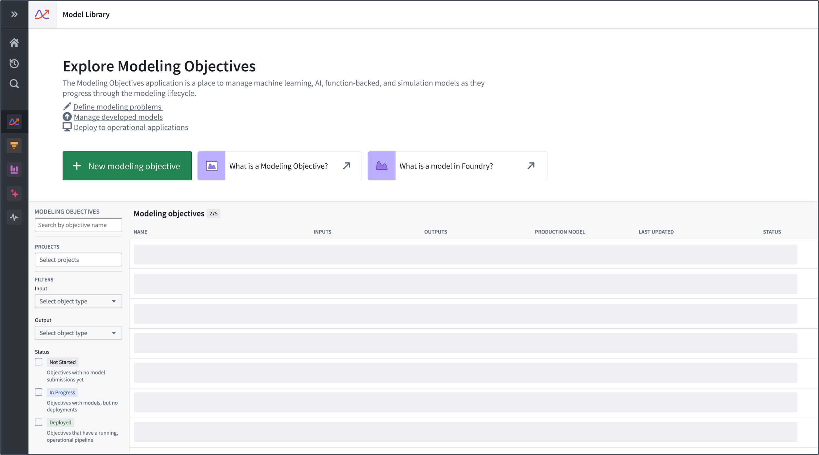Screen dimensions: 819x455
Task: Click the Search by objective name field
Action: (x=78, y=225)
